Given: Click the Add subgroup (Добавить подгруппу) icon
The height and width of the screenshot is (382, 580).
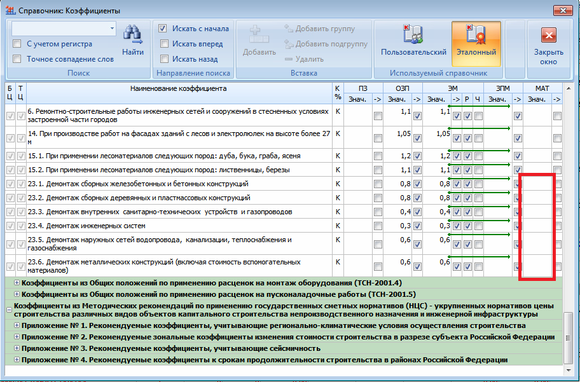Looking at the screenshot, I should point(288,44).
